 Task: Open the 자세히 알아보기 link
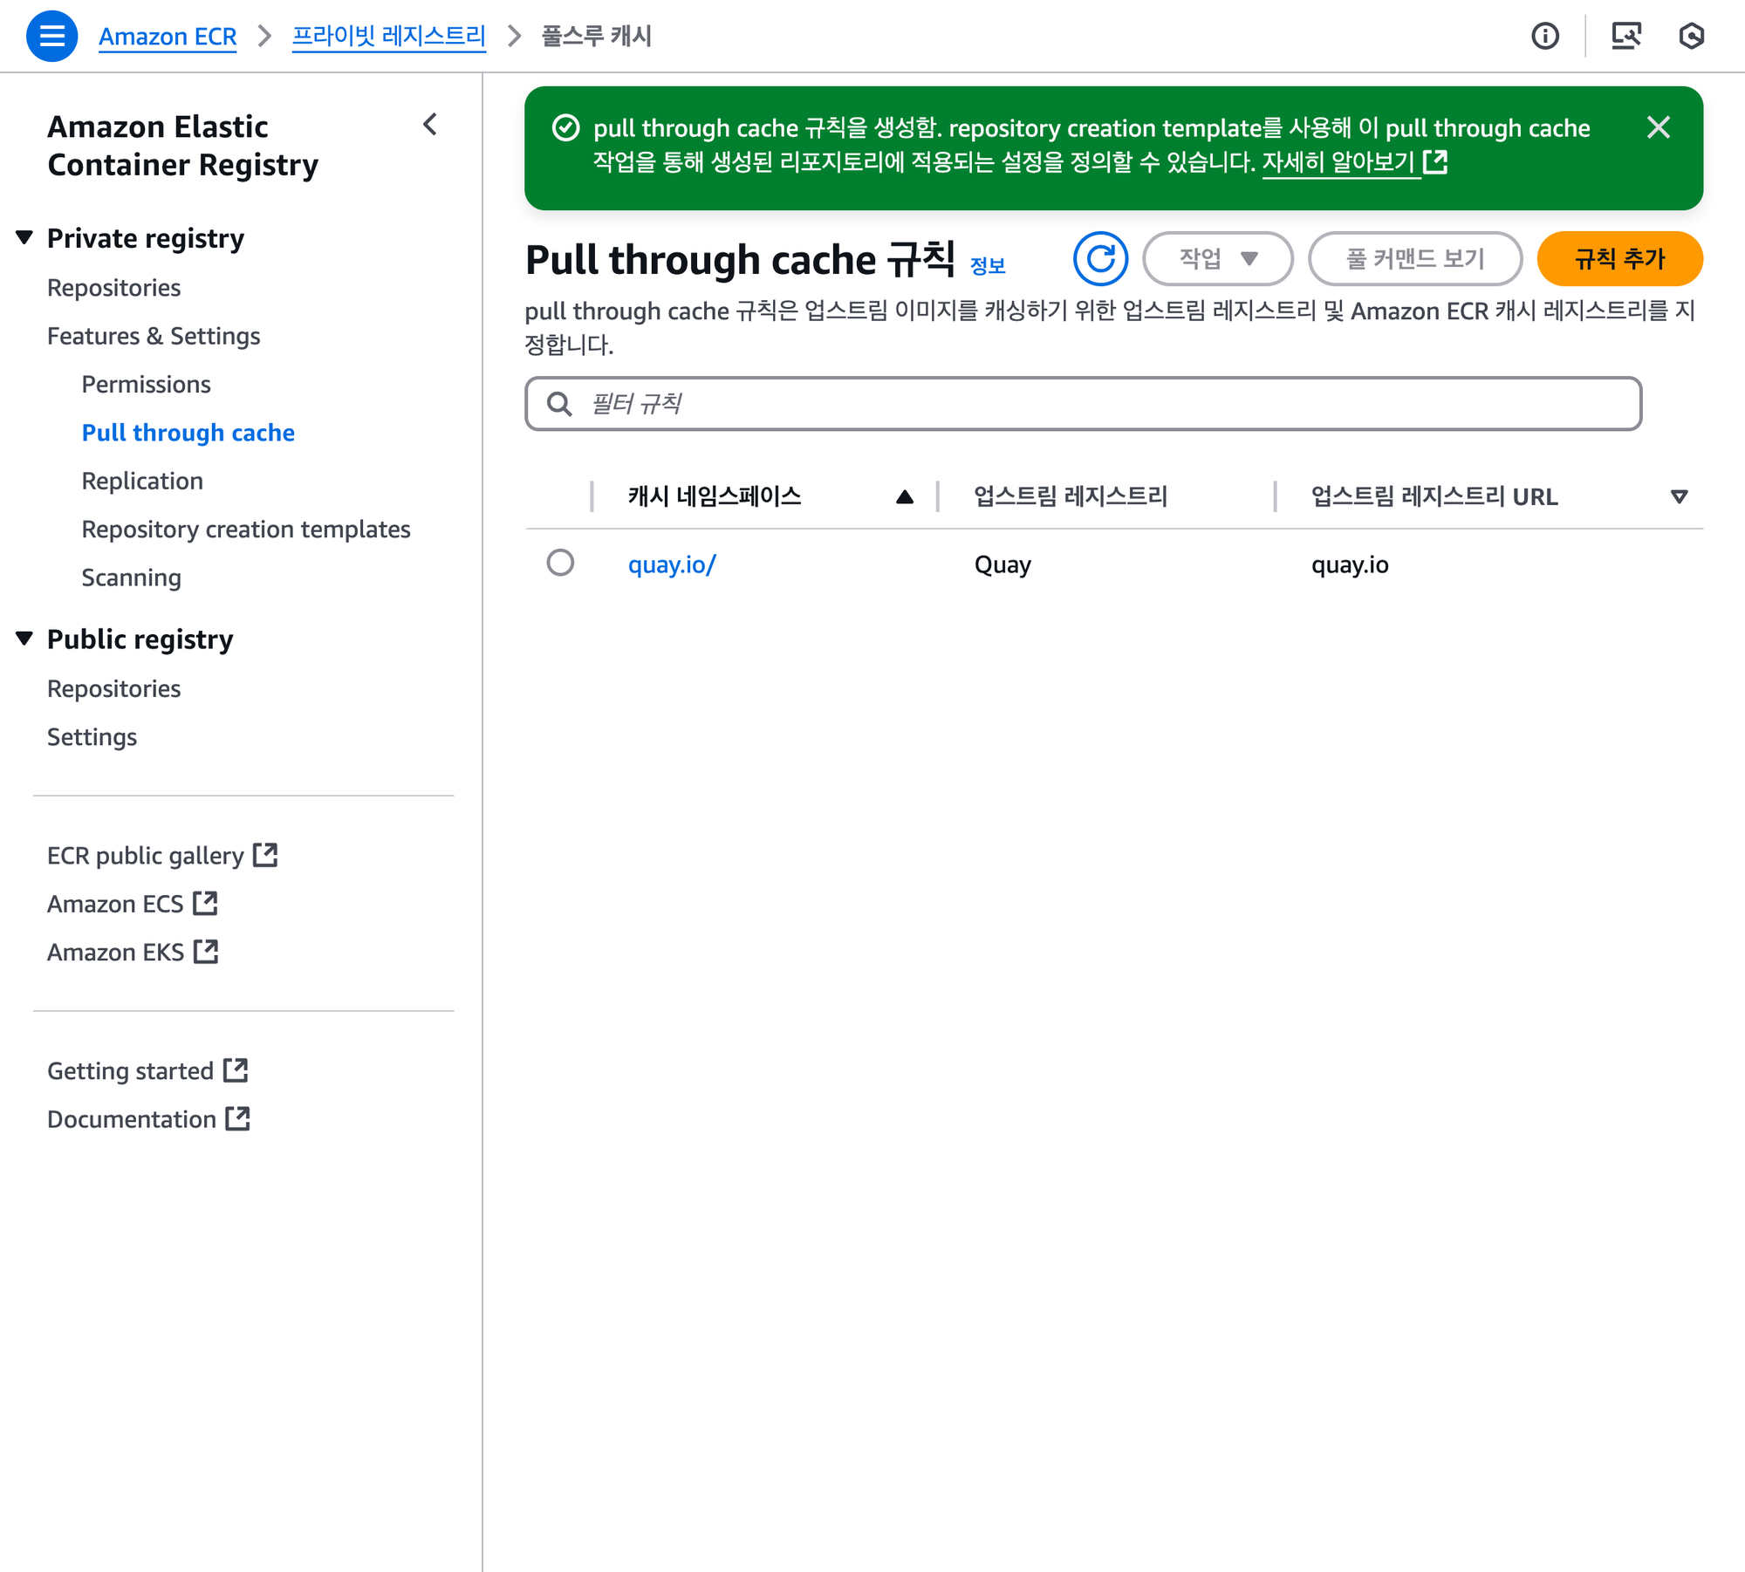click(x=1338, y=162)
